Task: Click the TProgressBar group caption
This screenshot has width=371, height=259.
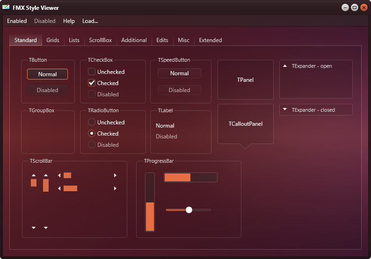Action: [x=159, y=161]
